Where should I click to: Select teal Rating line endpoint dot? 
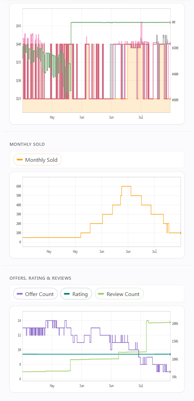click(x=170, y=354)
